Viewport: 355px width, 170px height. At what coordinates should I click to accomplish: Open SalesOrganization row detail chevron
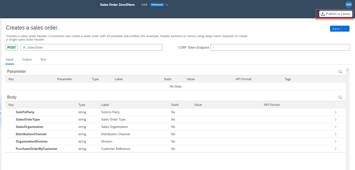pos(336,127)
